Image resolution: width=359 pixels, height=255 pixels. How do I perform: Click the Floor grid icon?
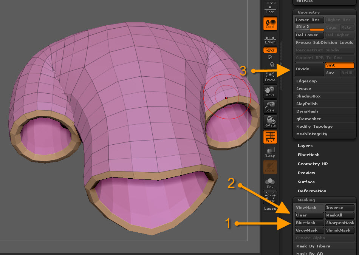pyautogui.click(x=270, y=9)
